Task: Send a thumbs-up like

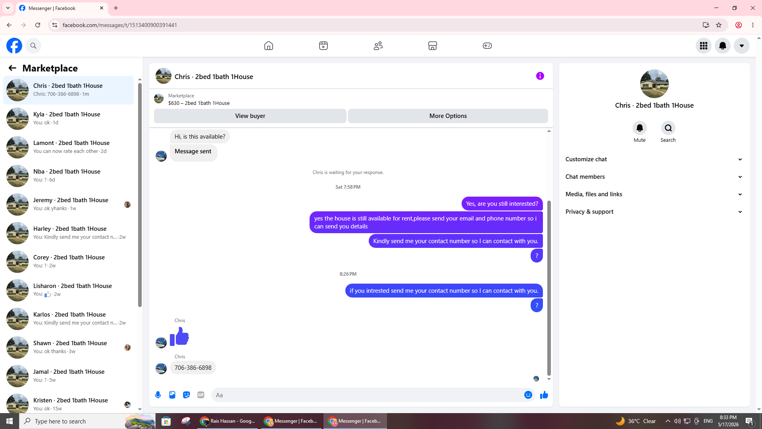Action: [x=544, y=395]
